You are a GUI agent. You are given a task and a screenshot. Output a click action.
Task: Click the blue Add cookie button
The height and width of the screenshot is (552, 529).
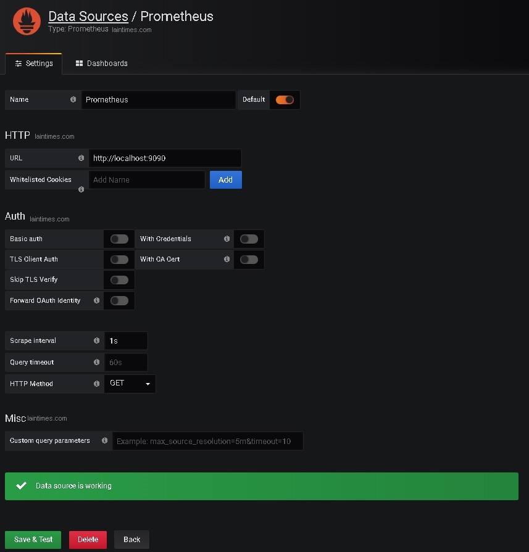[225, 179]
